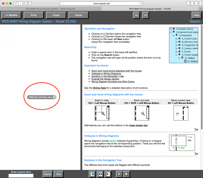
Task: Click the vertical scrollbar of the help pane
Action: click(x=202, y=77)
